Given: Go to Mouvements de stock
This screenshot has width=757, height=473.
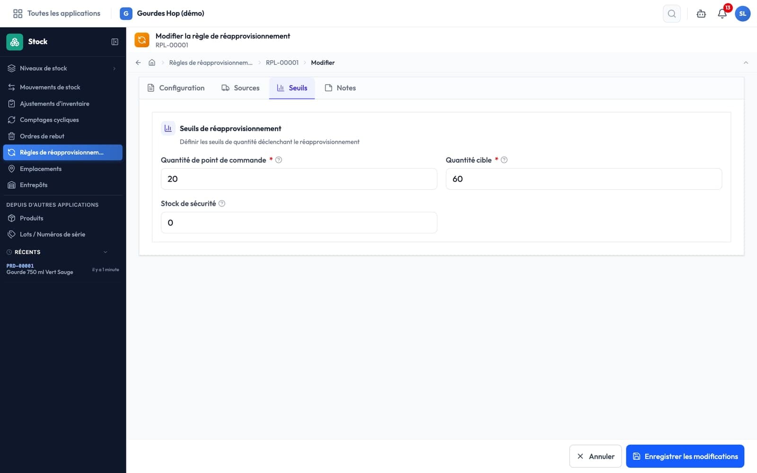Looking at the screenshot, I should click(62, 87).
